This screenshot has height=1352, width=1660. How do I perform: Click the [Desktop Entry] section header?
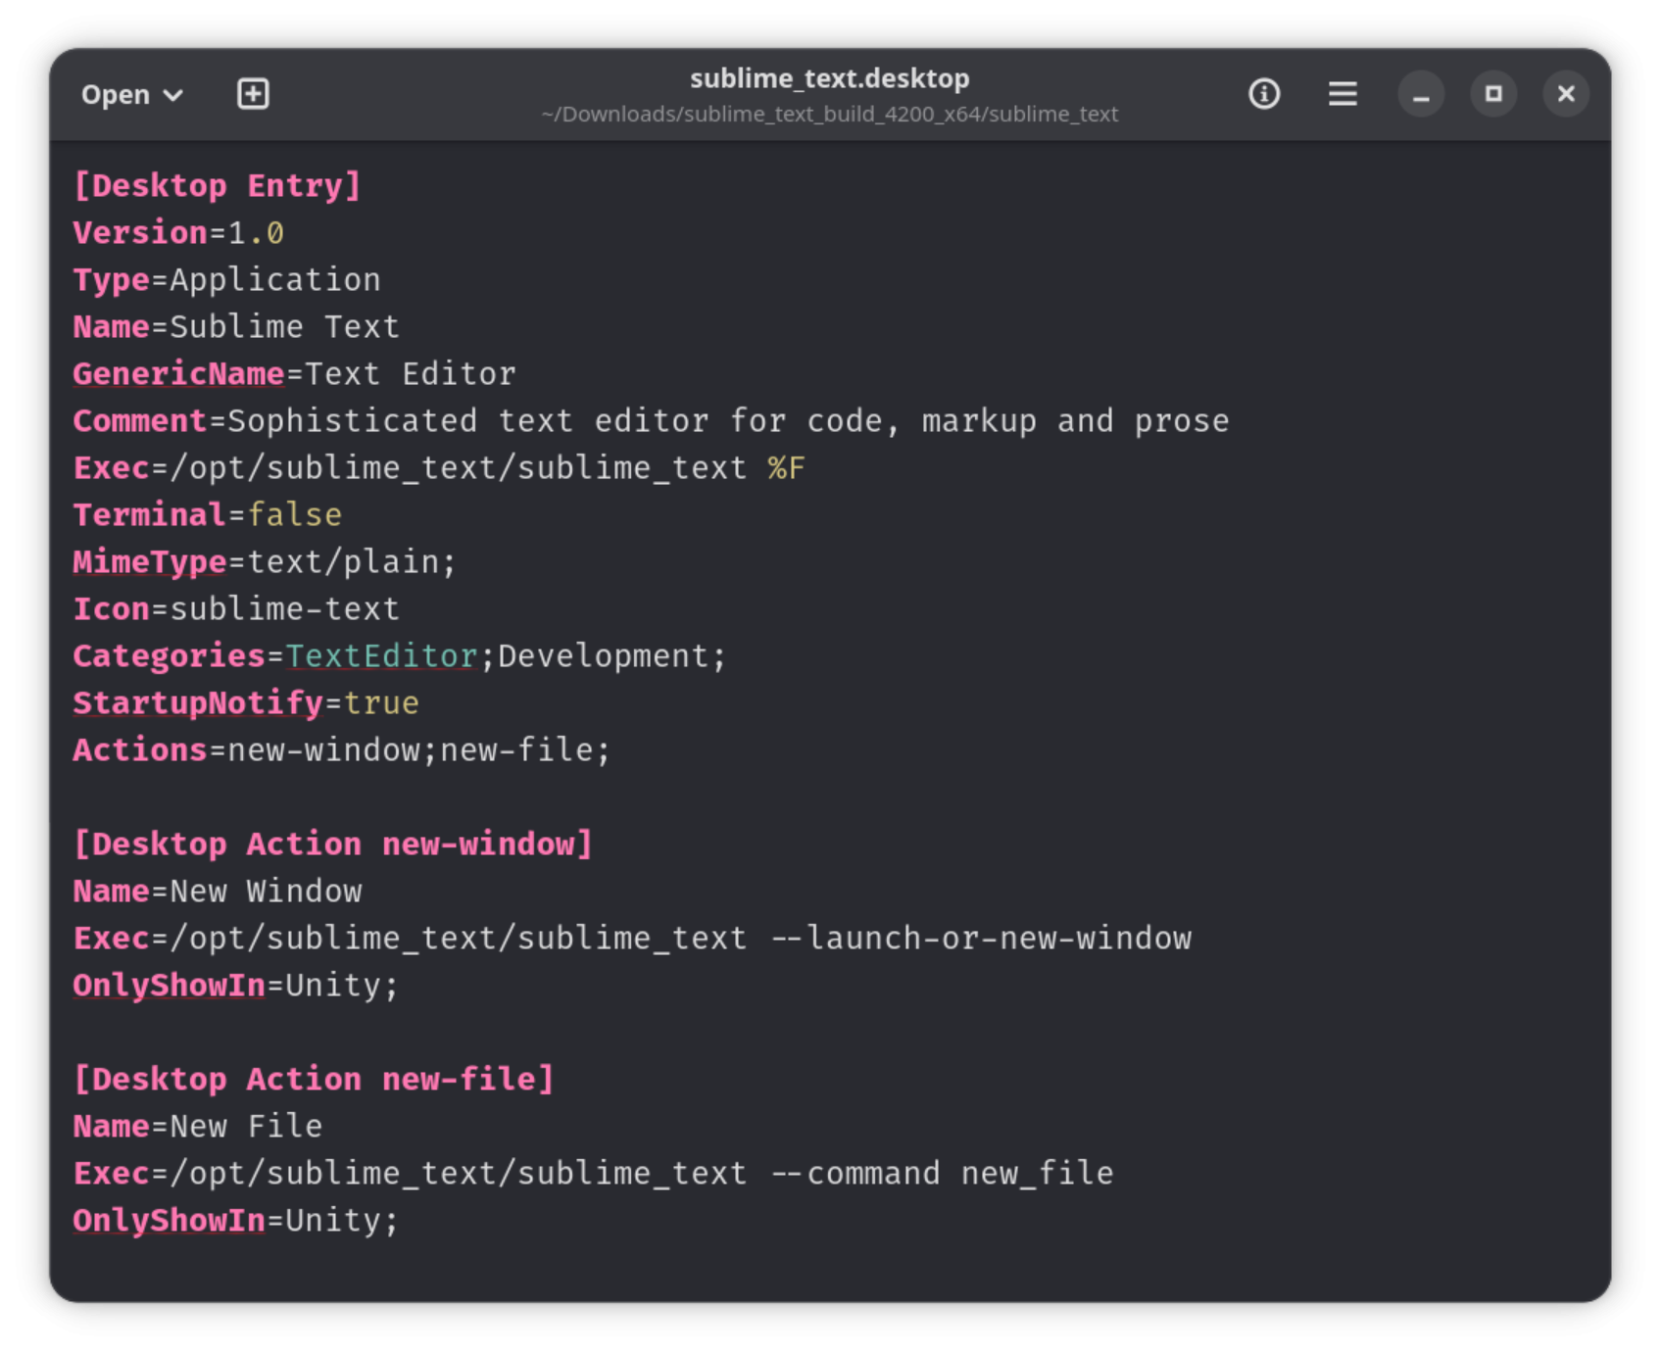pos(218,185)
